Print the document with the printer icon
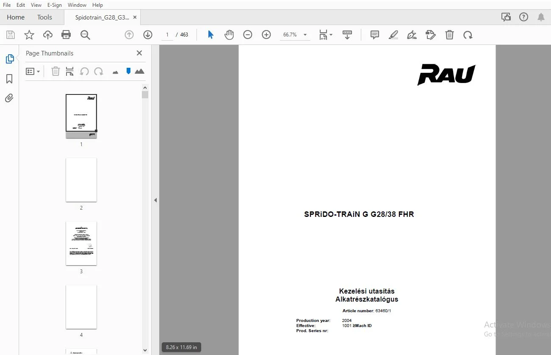The width and height of the screenshot is (551, 355). 66,35
